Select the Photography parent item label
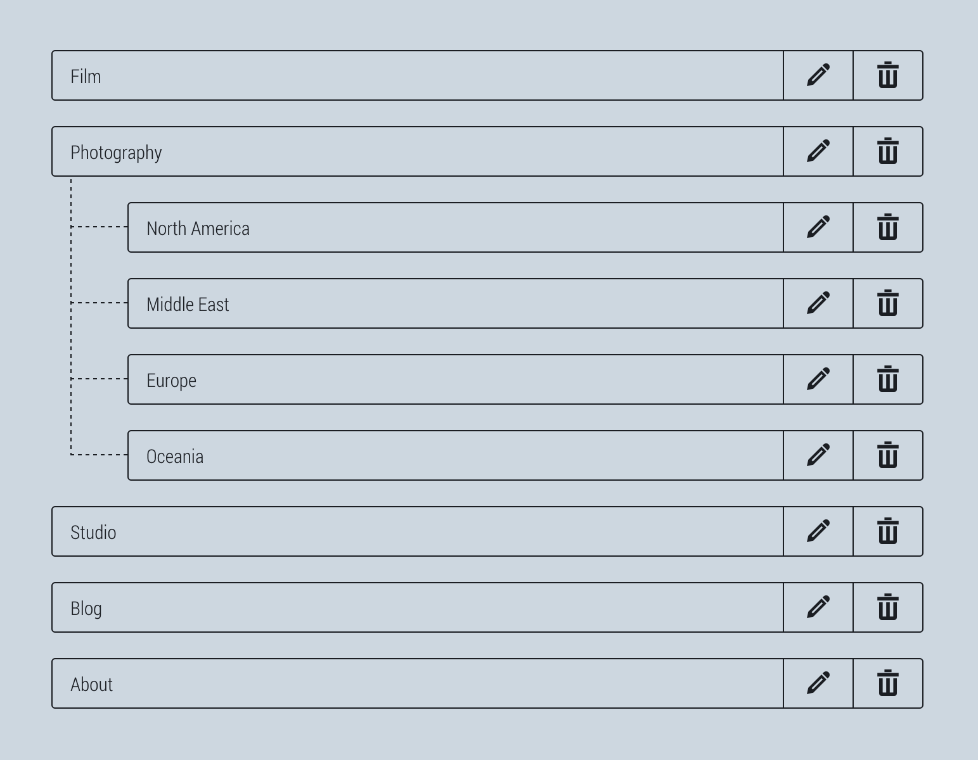Viewport: 978px width, 760px height. click(117, 153)
